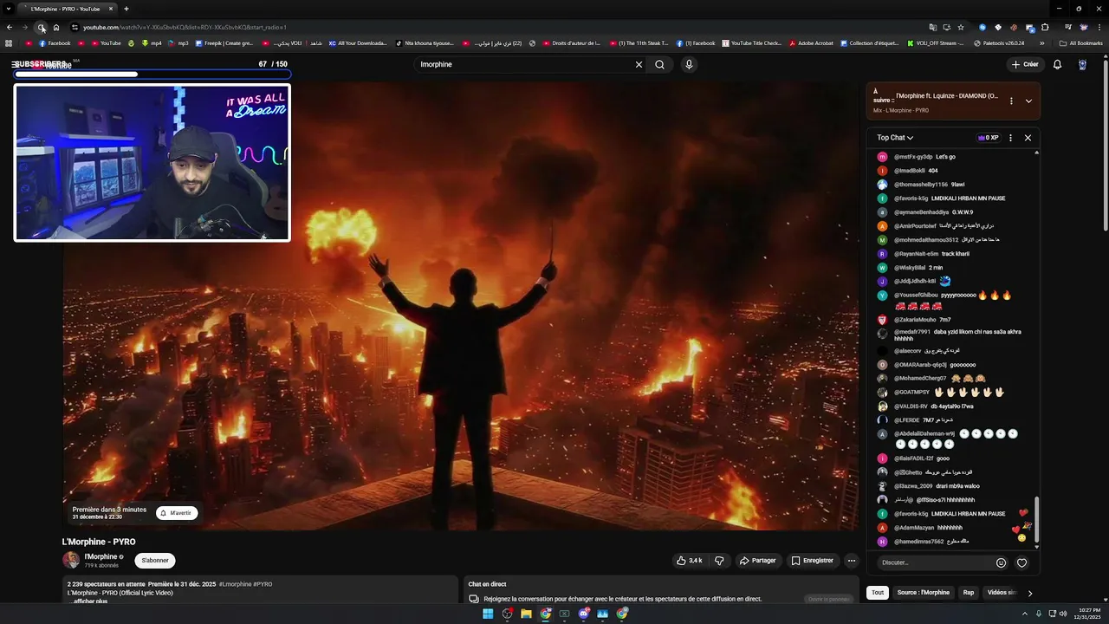Like the video showing 3,4 k
Image resolution: width=1109 pixels, height=624 pixels.
click(x=689, y=561)
